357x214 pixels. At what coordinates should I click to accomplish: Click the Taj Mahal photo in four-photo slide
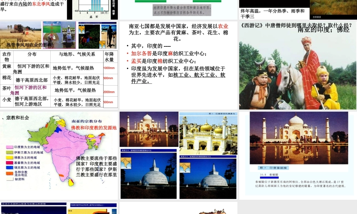(x=149, y=129)
